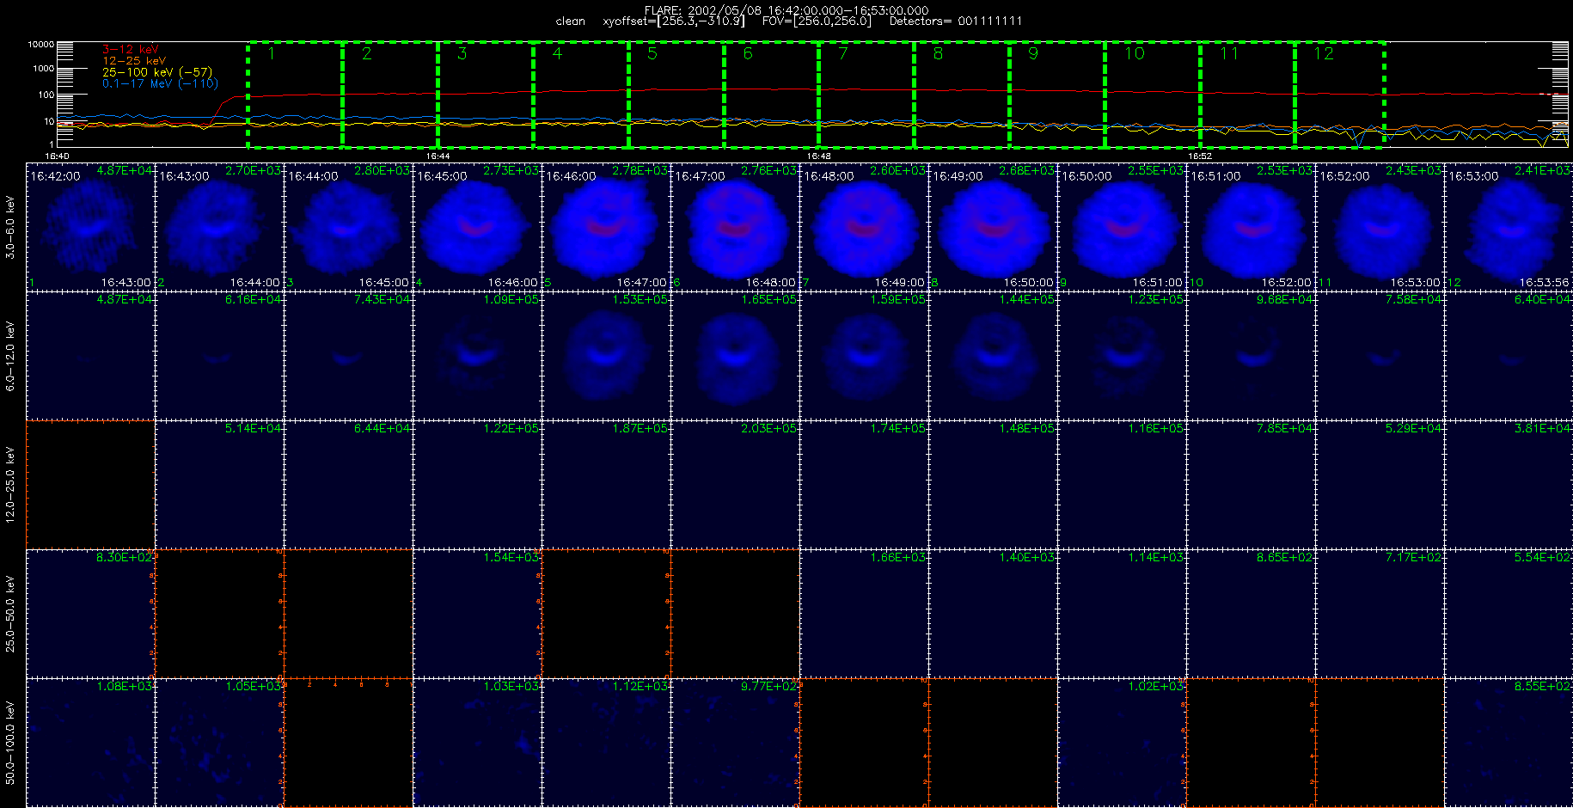Click the peak value 2.70E+03
Image resolution: width=1573 pixels, height=808 pixels.
tap(254, 171)
